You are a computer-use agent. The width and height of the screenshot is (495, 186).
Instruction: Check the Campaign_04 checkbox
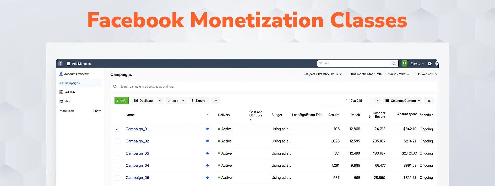click(x=117, y=166)
